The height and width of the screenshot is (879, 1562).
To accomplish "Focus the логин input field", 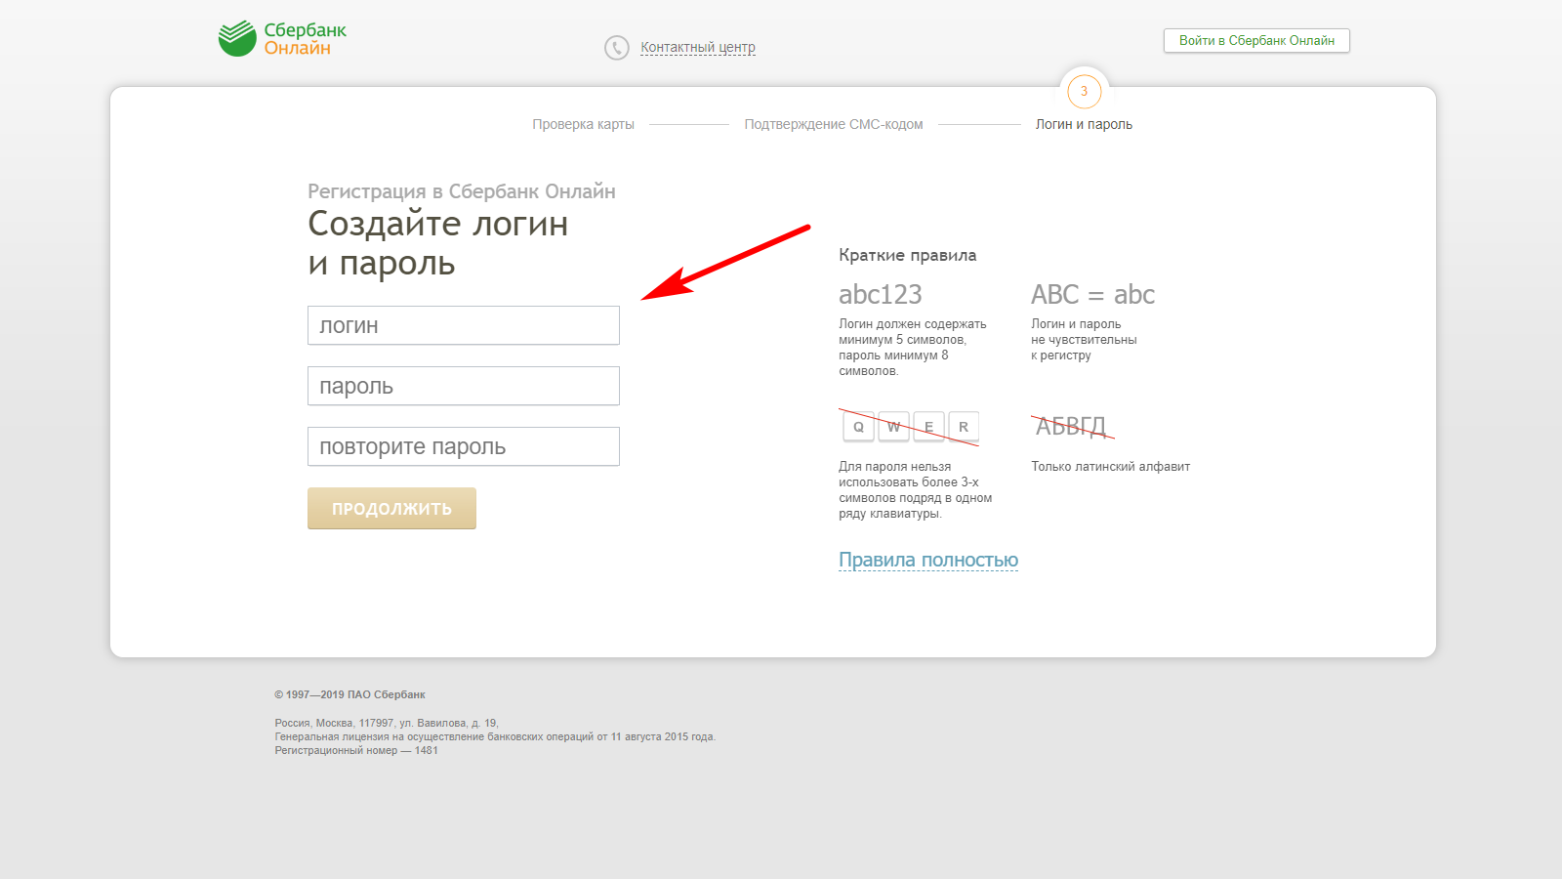I will pyautogui.click(x=464, y=325).
